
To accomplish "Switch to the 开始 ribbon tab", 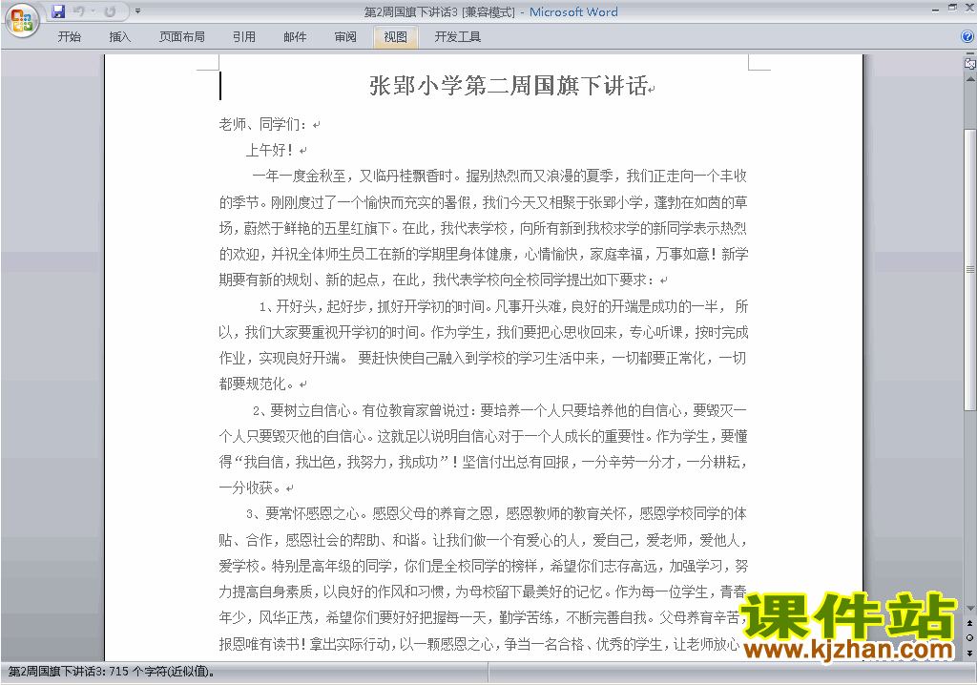I will (69, 37).
